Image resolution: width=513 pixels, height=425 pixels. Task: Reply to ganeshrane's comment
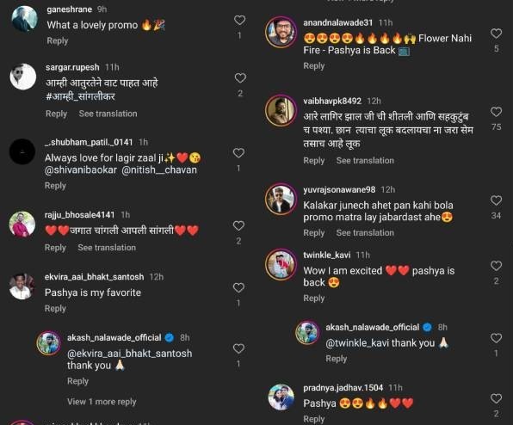pos(58,41)
